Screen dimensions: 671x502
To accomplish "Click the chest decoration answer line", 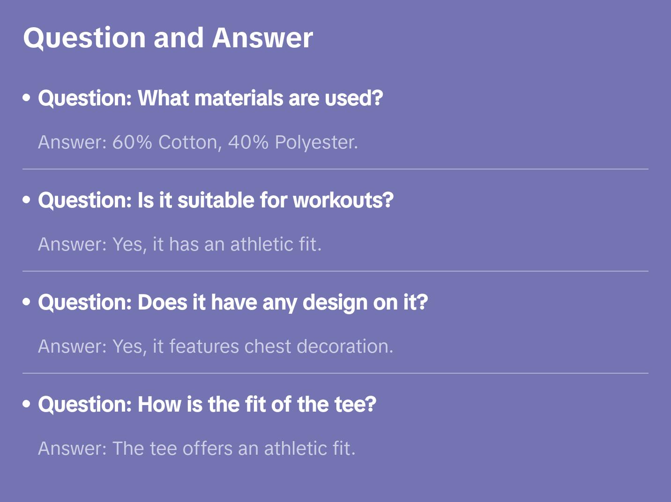I will 216,347.
